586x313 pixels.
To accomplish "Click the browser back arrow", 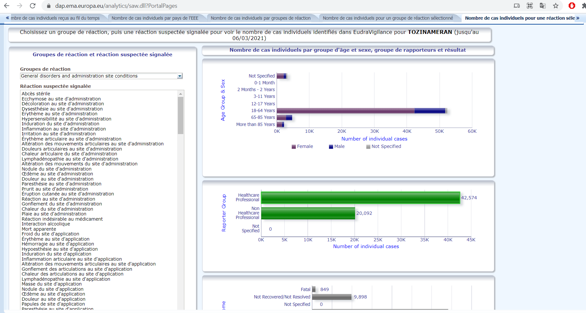I will coord(7,6).
